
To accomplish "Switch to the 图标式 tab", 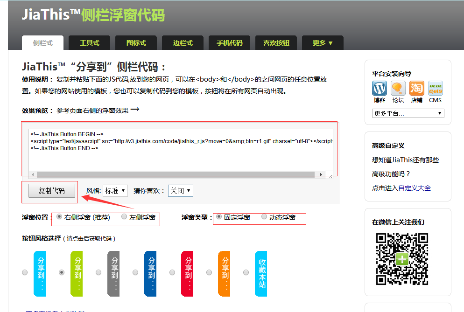I will coord(136,43).
